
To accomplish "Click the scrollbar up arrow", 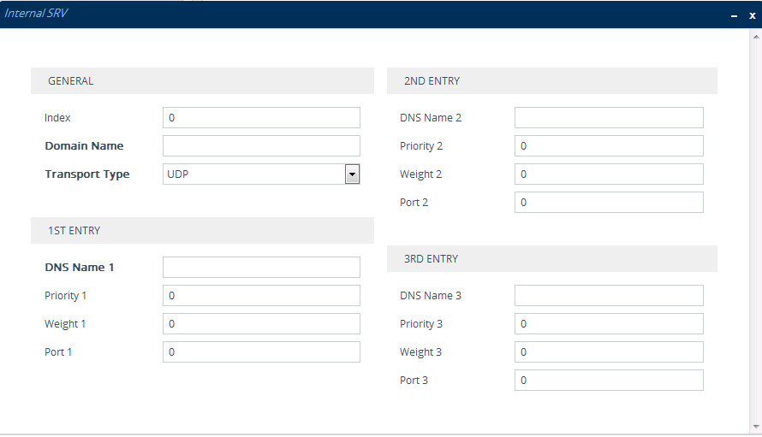I will click(x=755, y=37).
